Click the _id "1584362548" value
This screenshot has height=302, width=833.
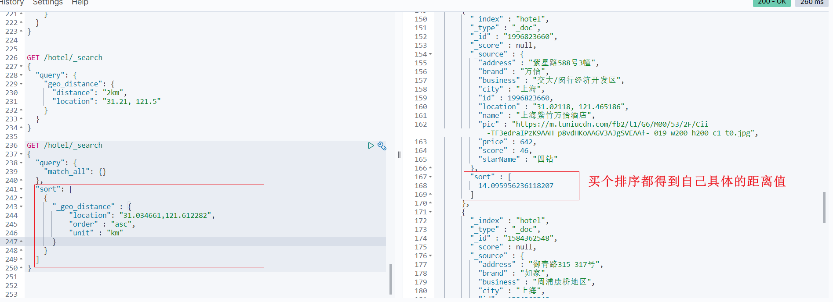pyautogui.click(x=529, y=238)
